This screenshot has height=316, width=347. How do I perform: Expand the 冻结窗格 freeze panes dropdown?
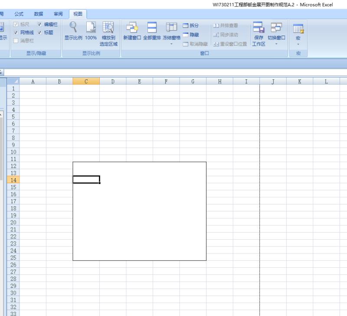[171, 44]
